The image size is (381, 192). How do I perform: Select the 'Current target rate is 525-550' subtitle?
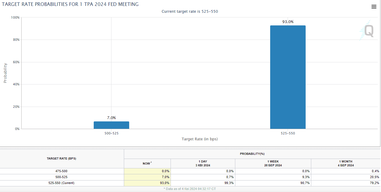pyautogui.click(x=190, y=11)
